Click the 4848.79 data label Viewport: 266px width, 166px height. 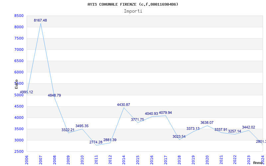click(54, 95)
